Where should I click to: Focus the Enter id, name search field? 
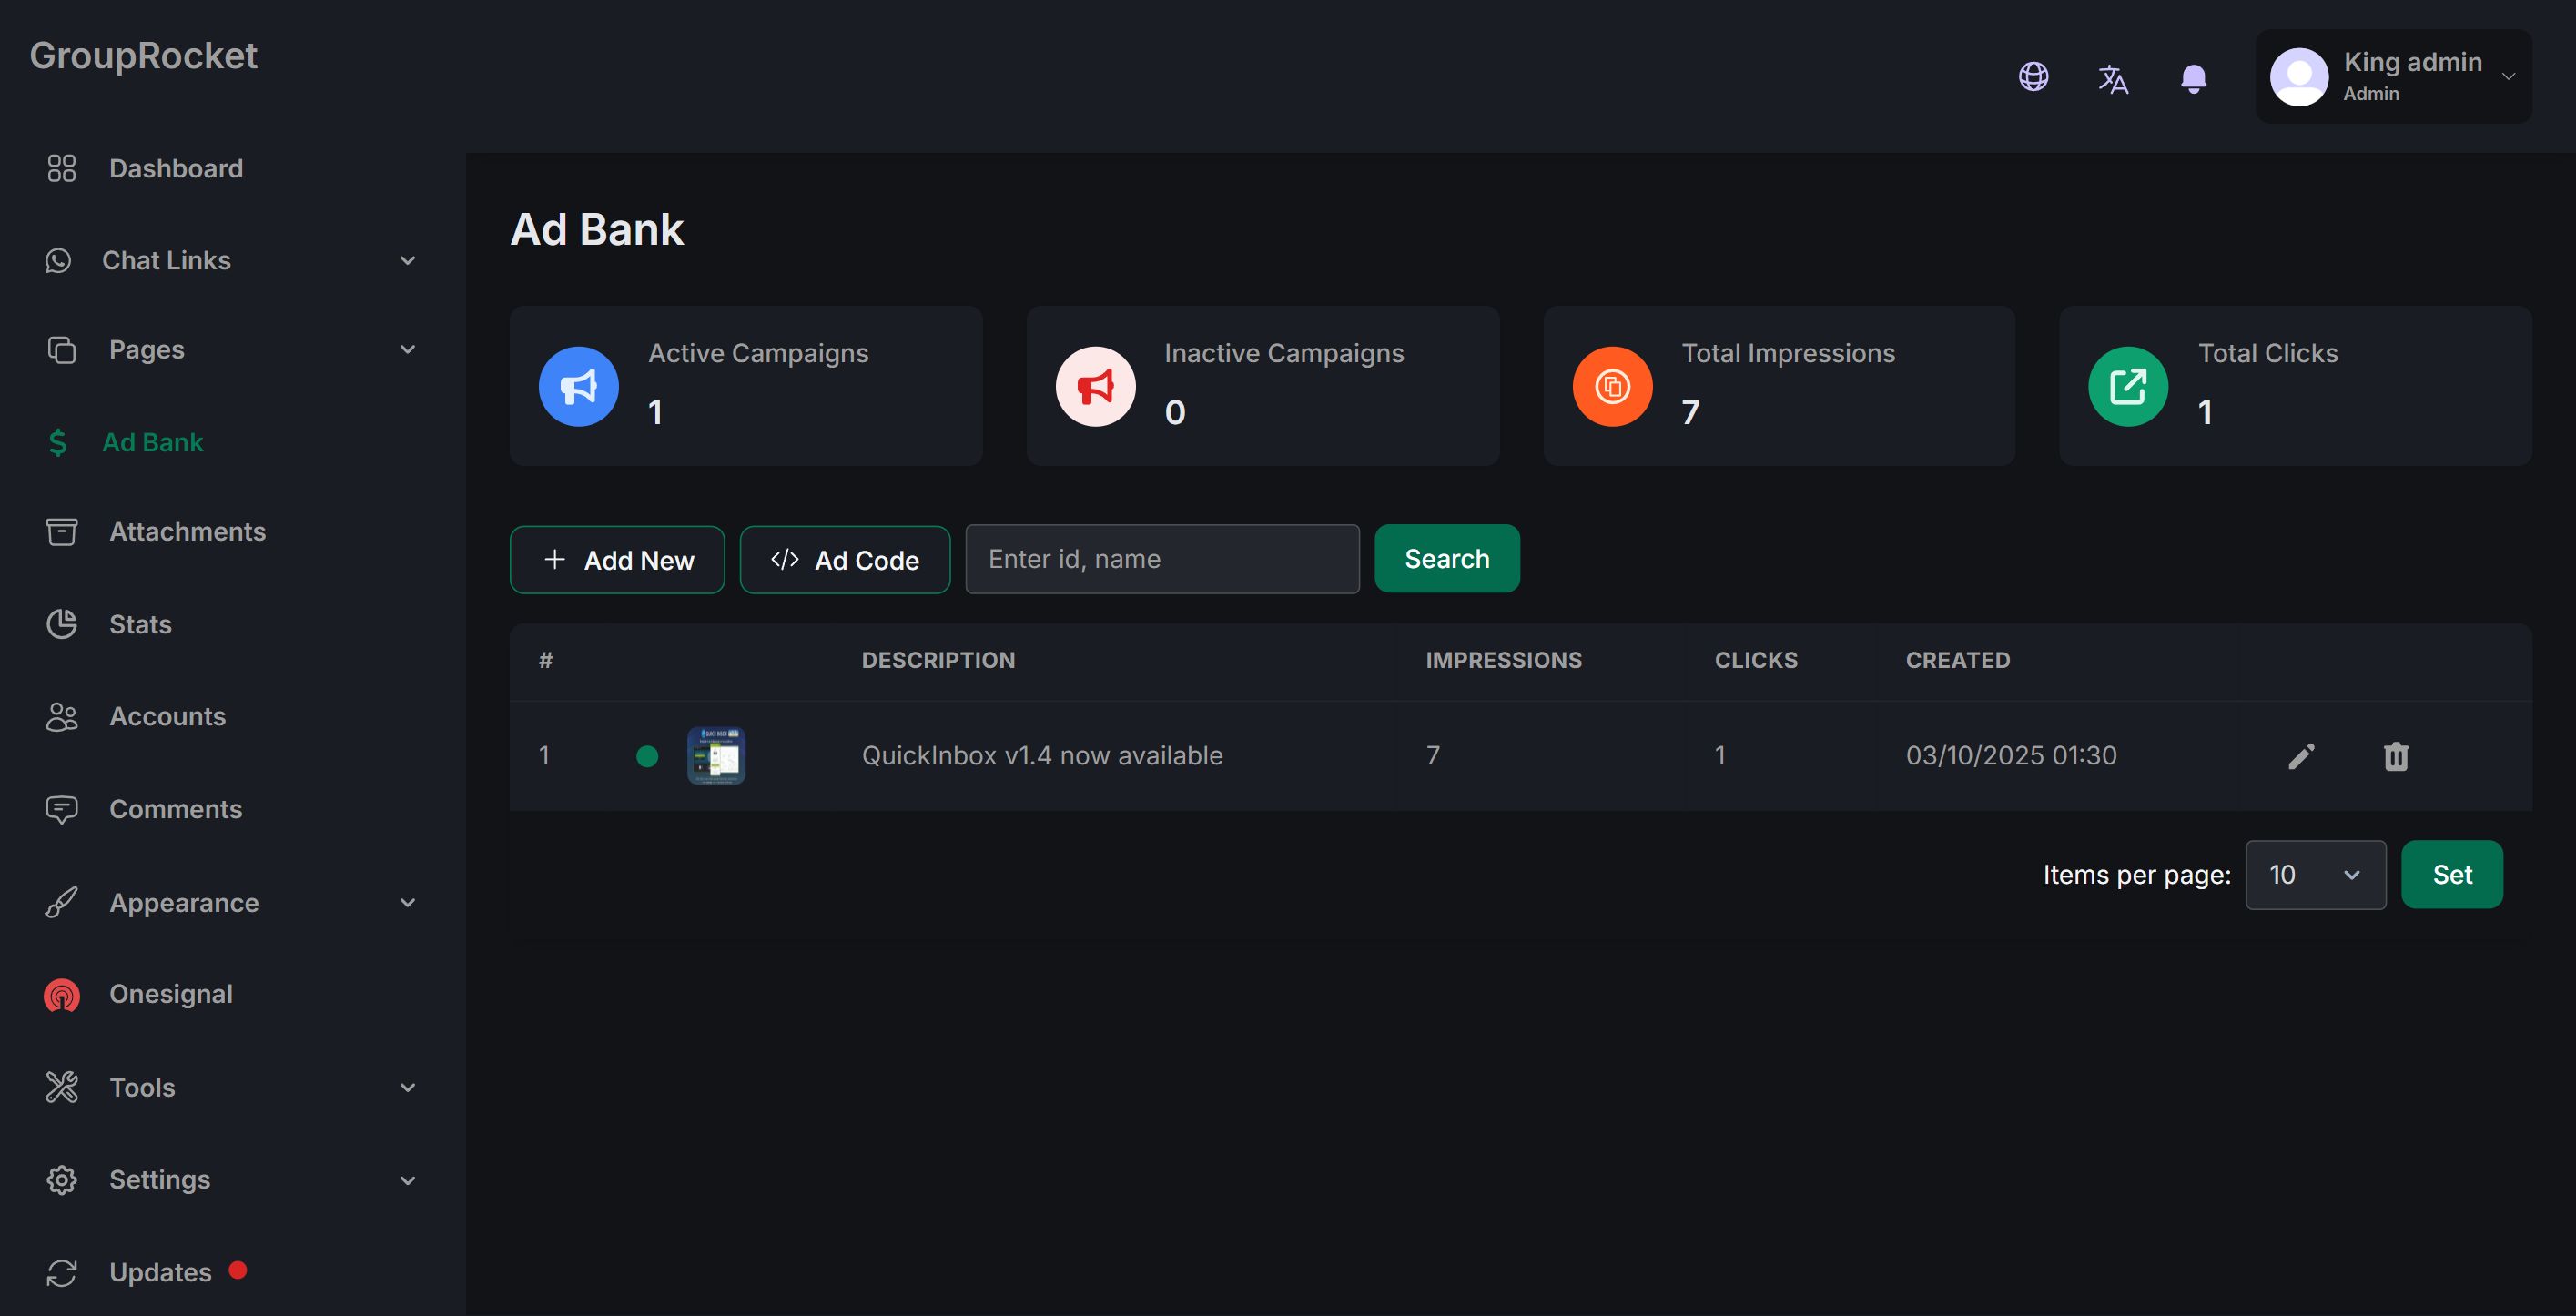coord(1162,559)
